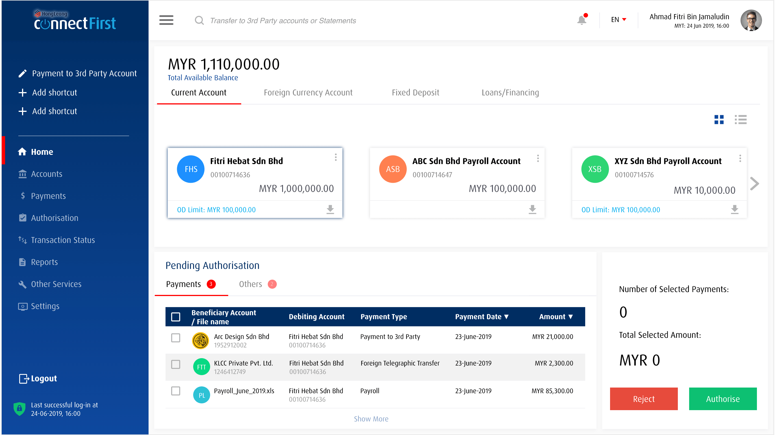Click the first Add shortcut plus icon

[22, 92]
